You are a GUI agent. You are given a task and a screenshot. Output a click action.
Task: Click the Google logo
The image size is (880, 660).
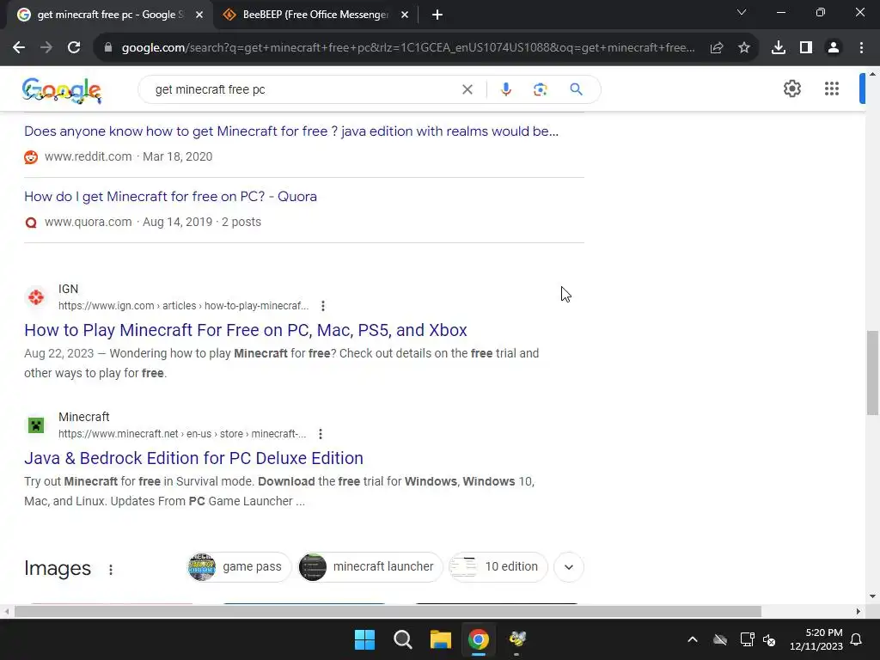pos(62,90)
